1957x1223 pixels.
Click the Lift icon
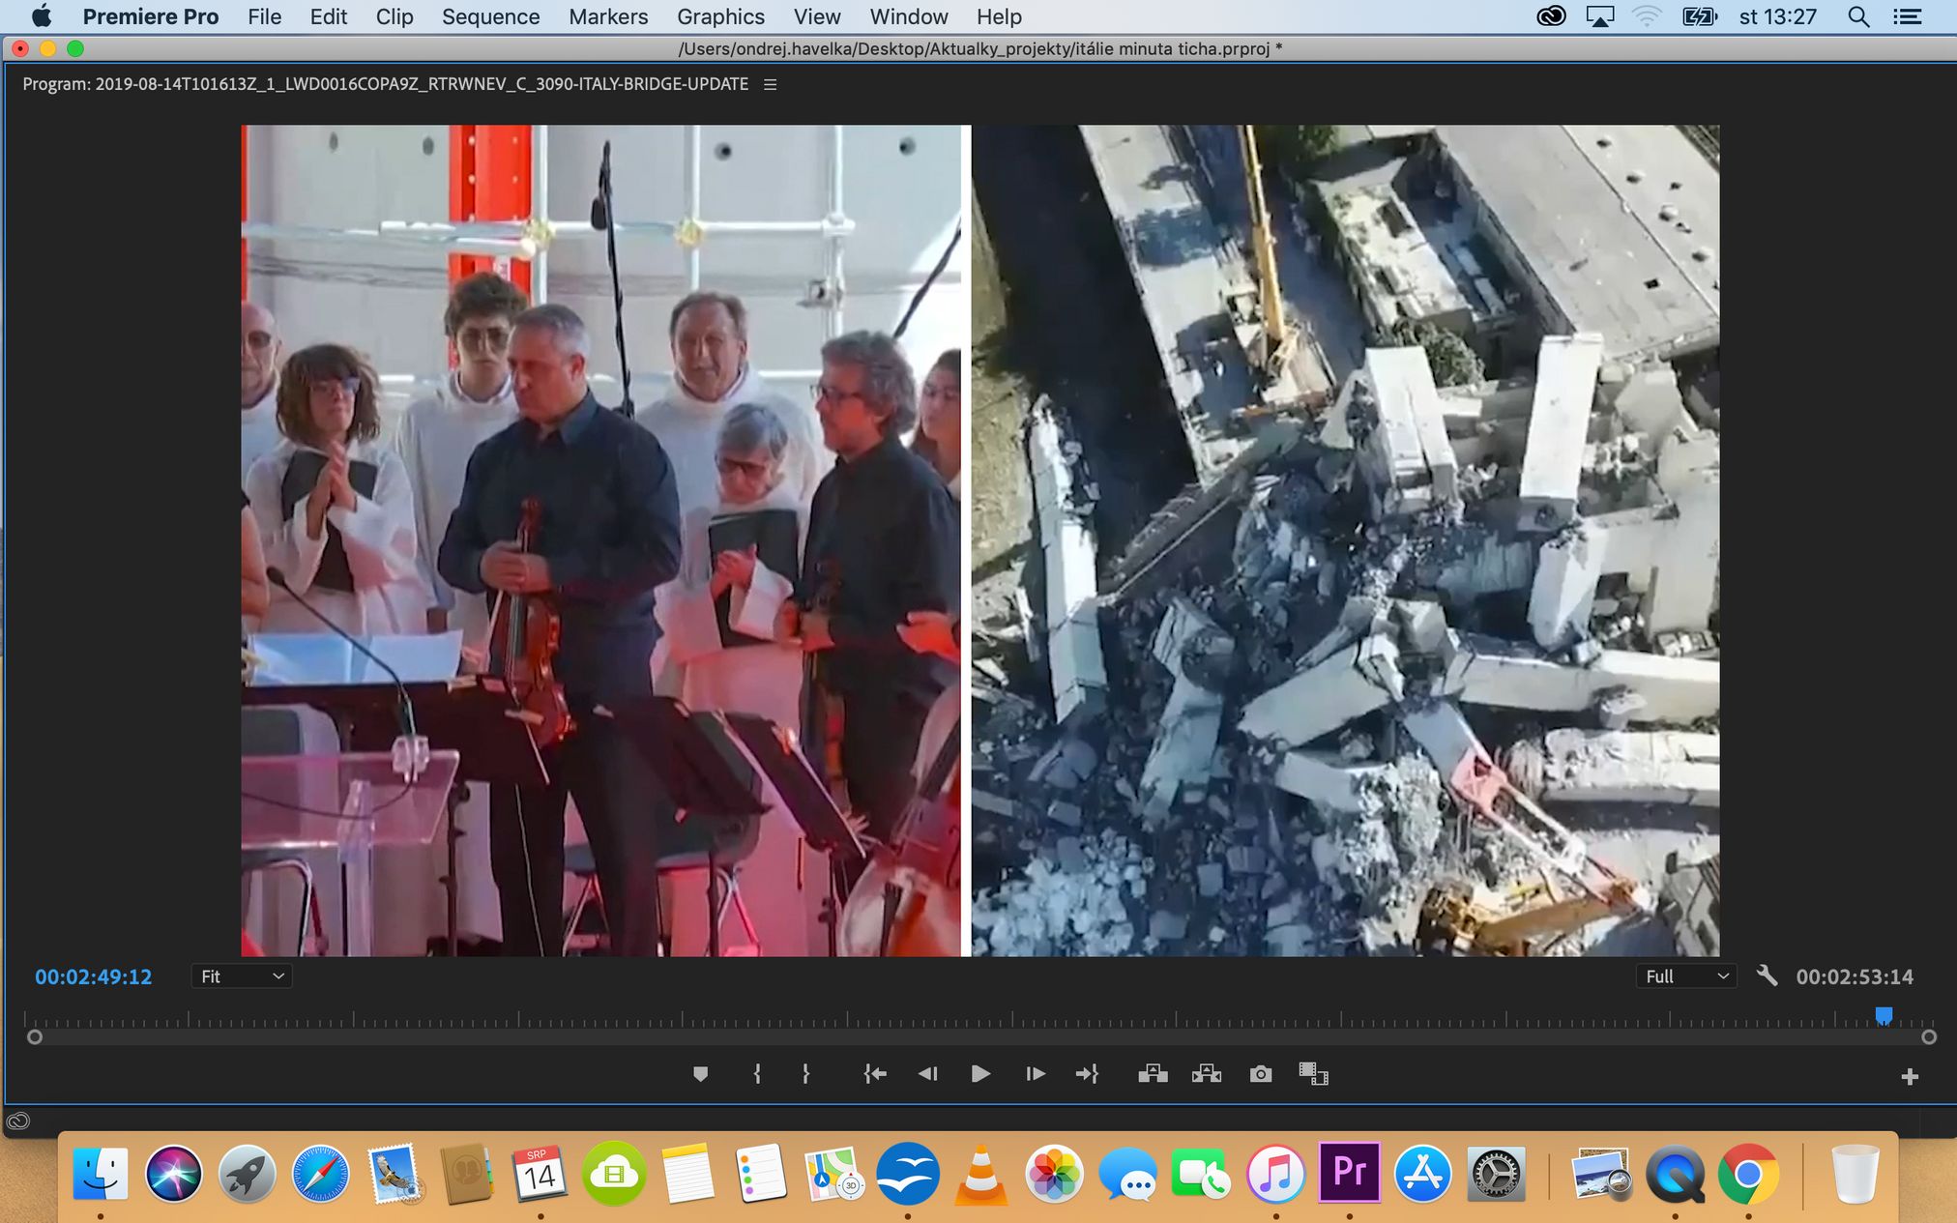coord(1153,1074)
